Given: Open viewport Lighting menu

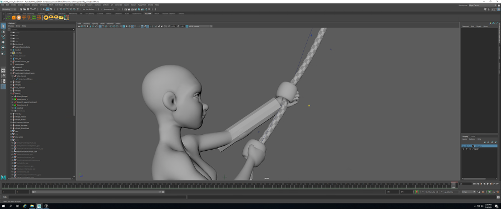Looking at the screenshot, I should point(95,23).
